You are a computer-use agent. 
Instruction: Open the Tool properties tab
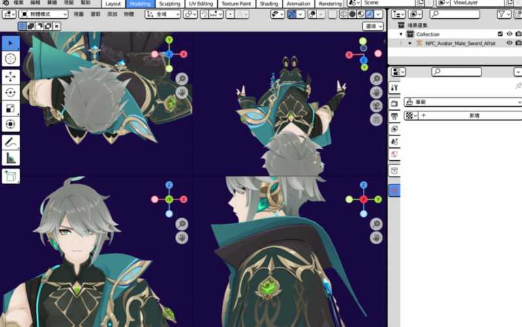395,87
